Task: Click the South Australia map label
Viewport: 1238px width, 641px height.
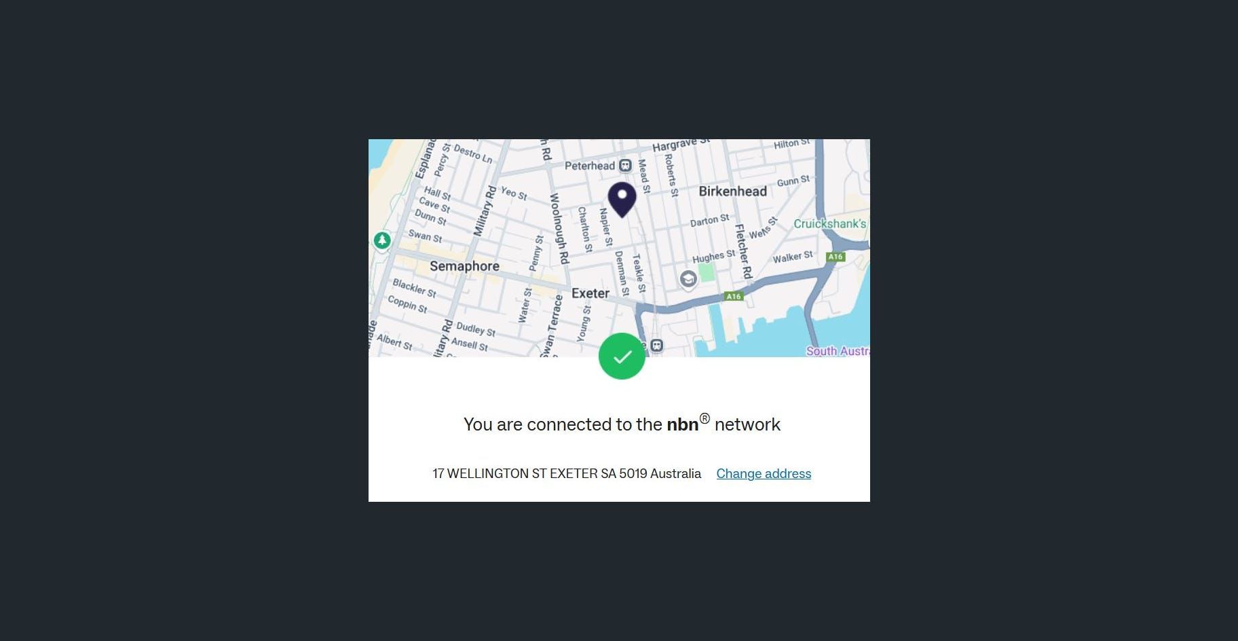Action: coord(838,351)
